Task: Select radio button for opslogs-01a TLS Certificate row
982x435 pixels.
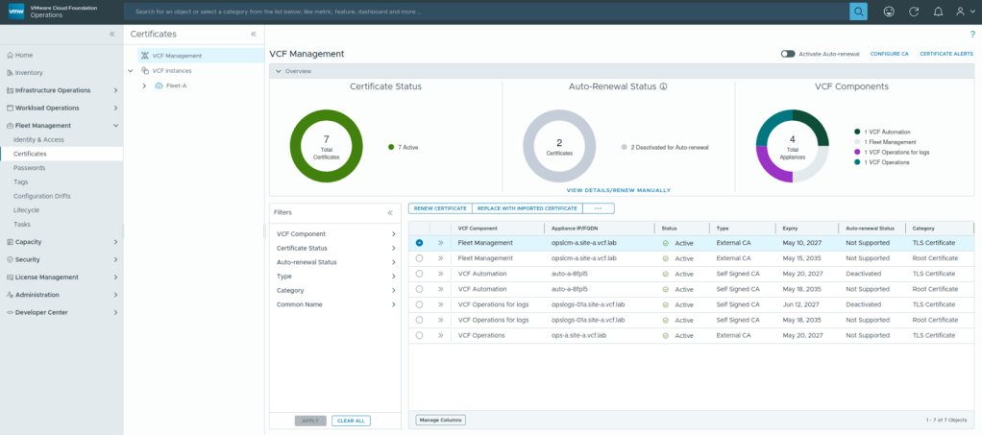Action: 419,304
